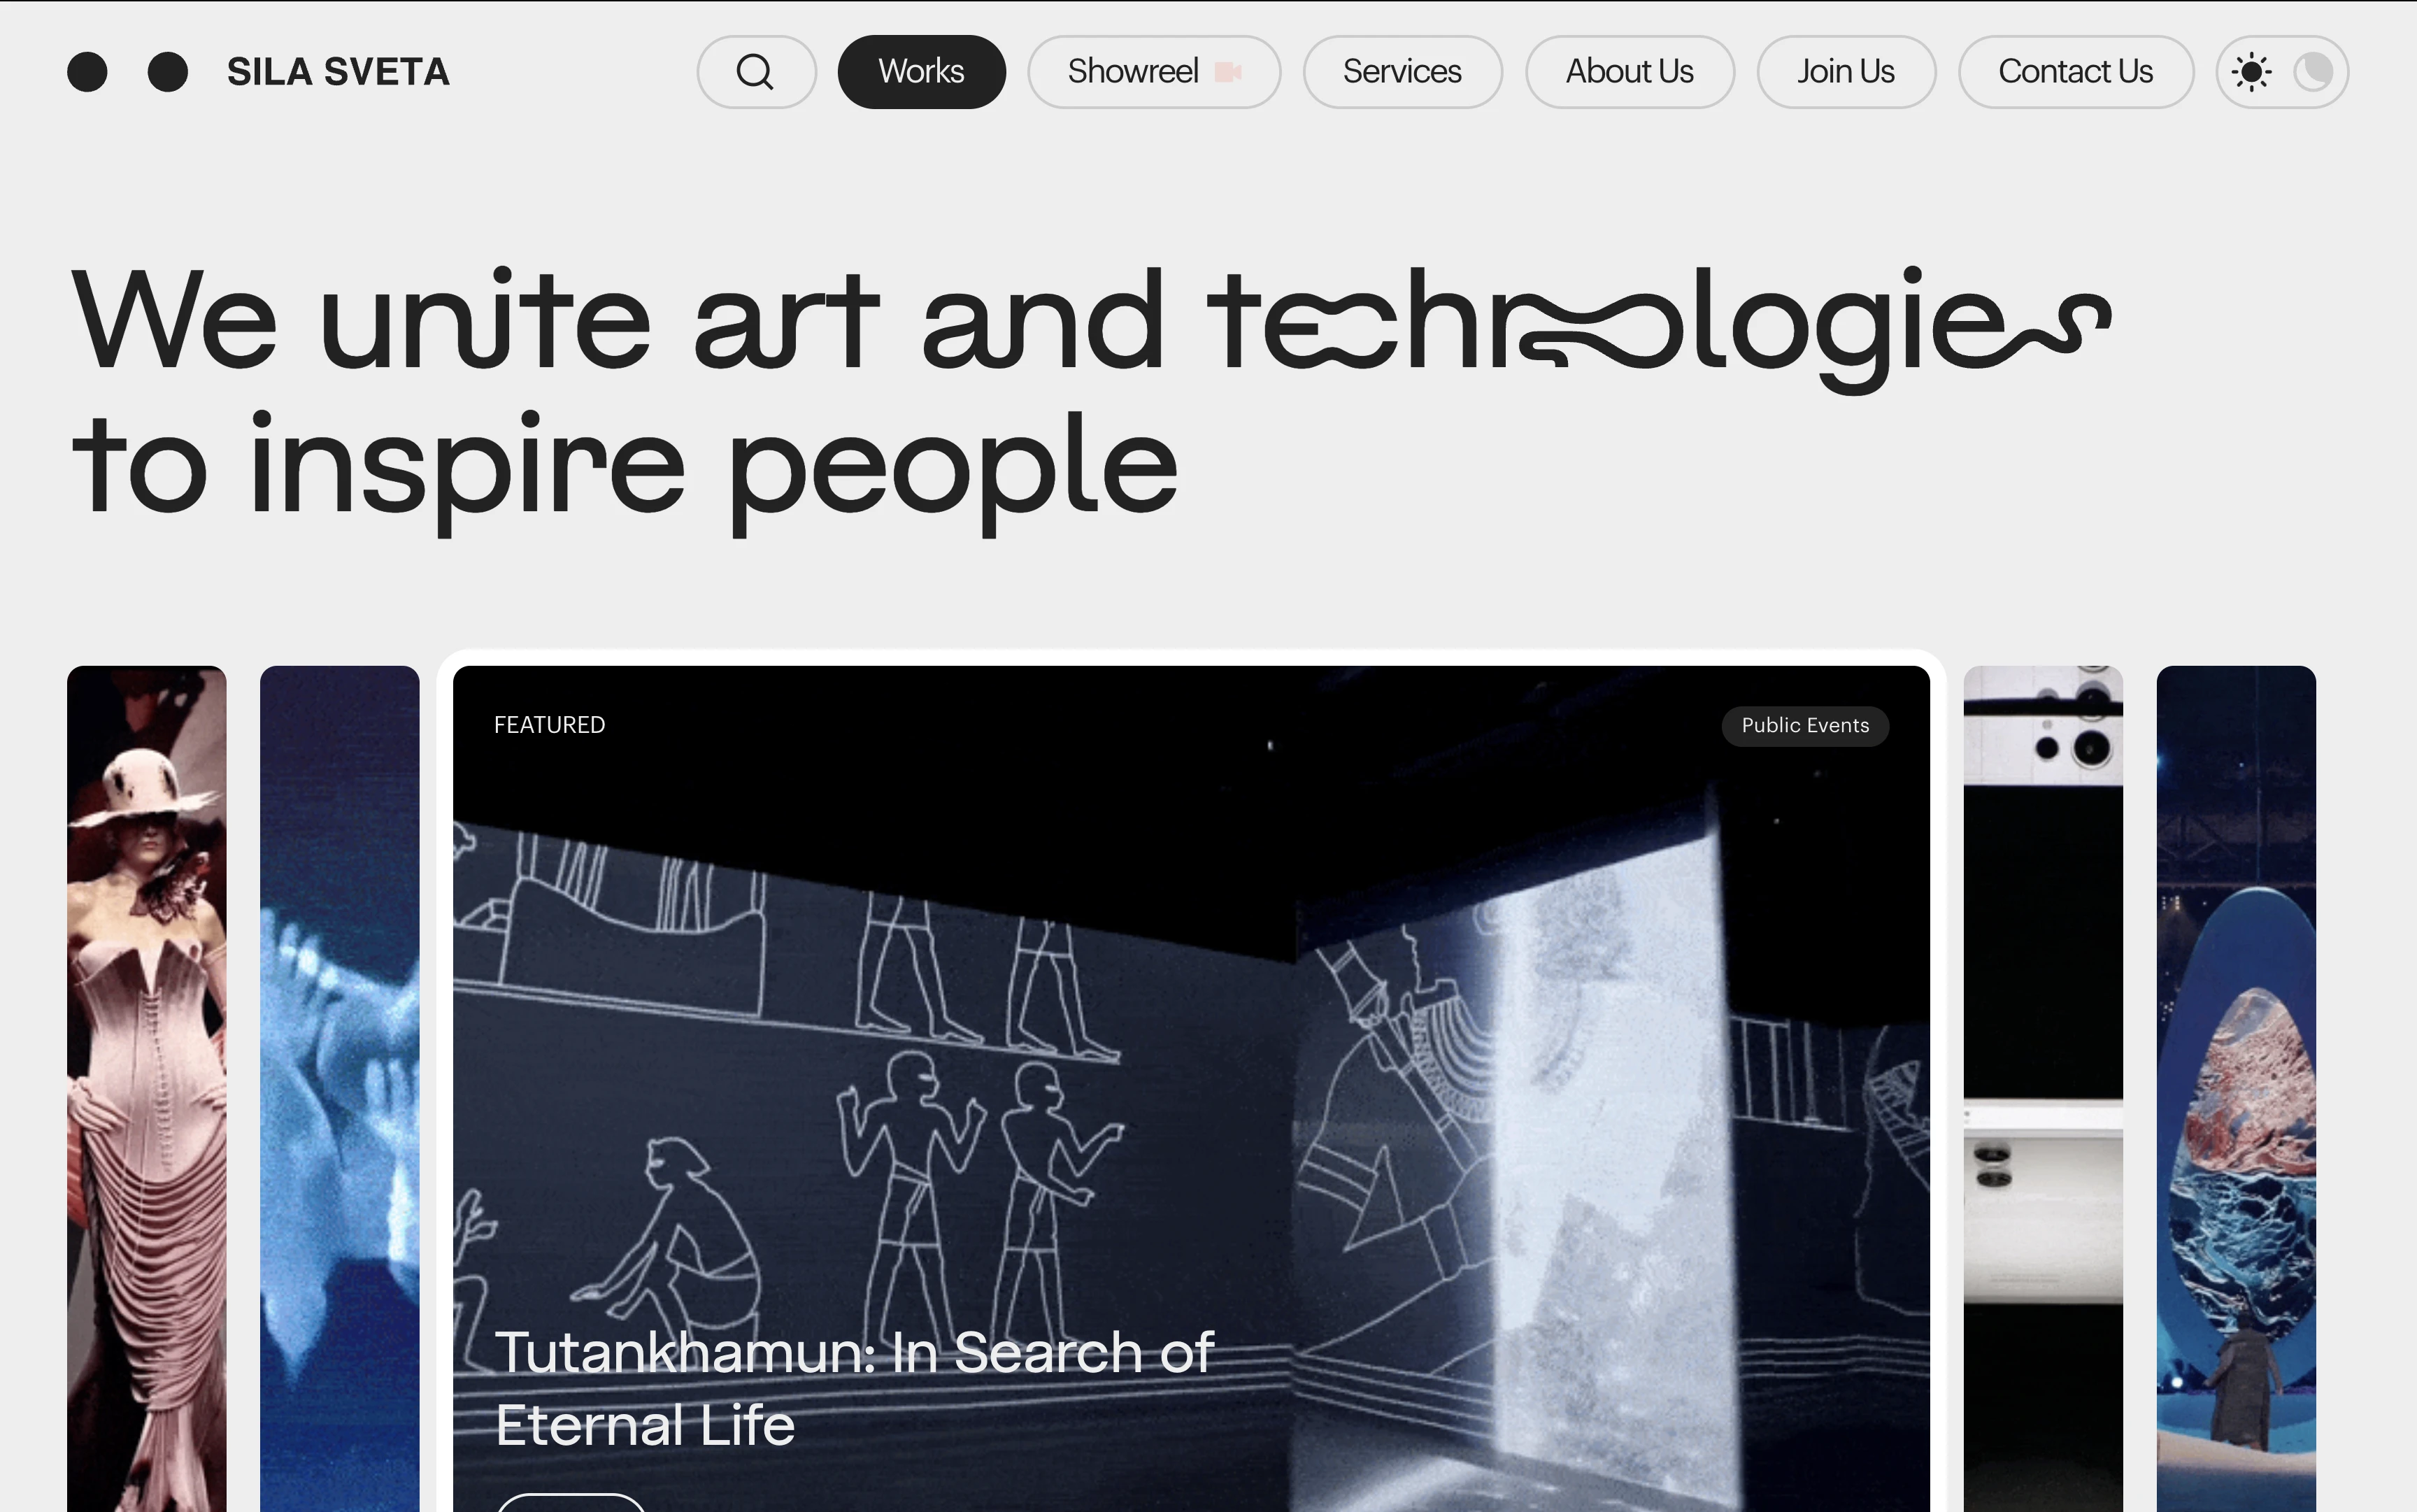2417x1512 pixels.
Task: Select the moon dark-mode icon
Action: click(2313, 72)
